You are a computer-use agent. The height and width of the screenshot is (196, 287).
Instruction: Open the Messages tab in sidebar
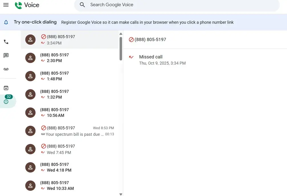click(x=6, y=55)
